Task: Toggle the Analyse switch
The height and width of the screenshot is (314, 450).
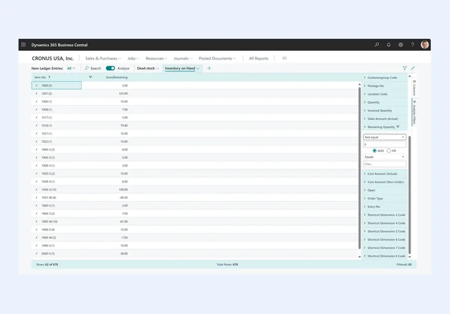Action: click(110, 68)
